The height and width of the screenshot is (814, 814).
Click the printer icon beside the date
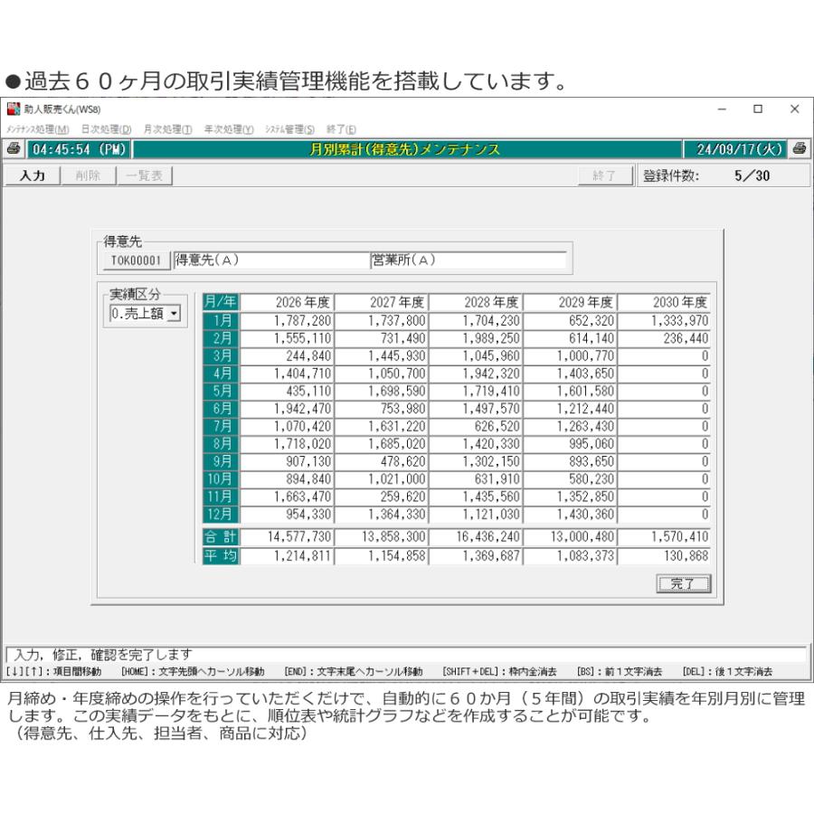pyautogui.click(x=800, y=149)
